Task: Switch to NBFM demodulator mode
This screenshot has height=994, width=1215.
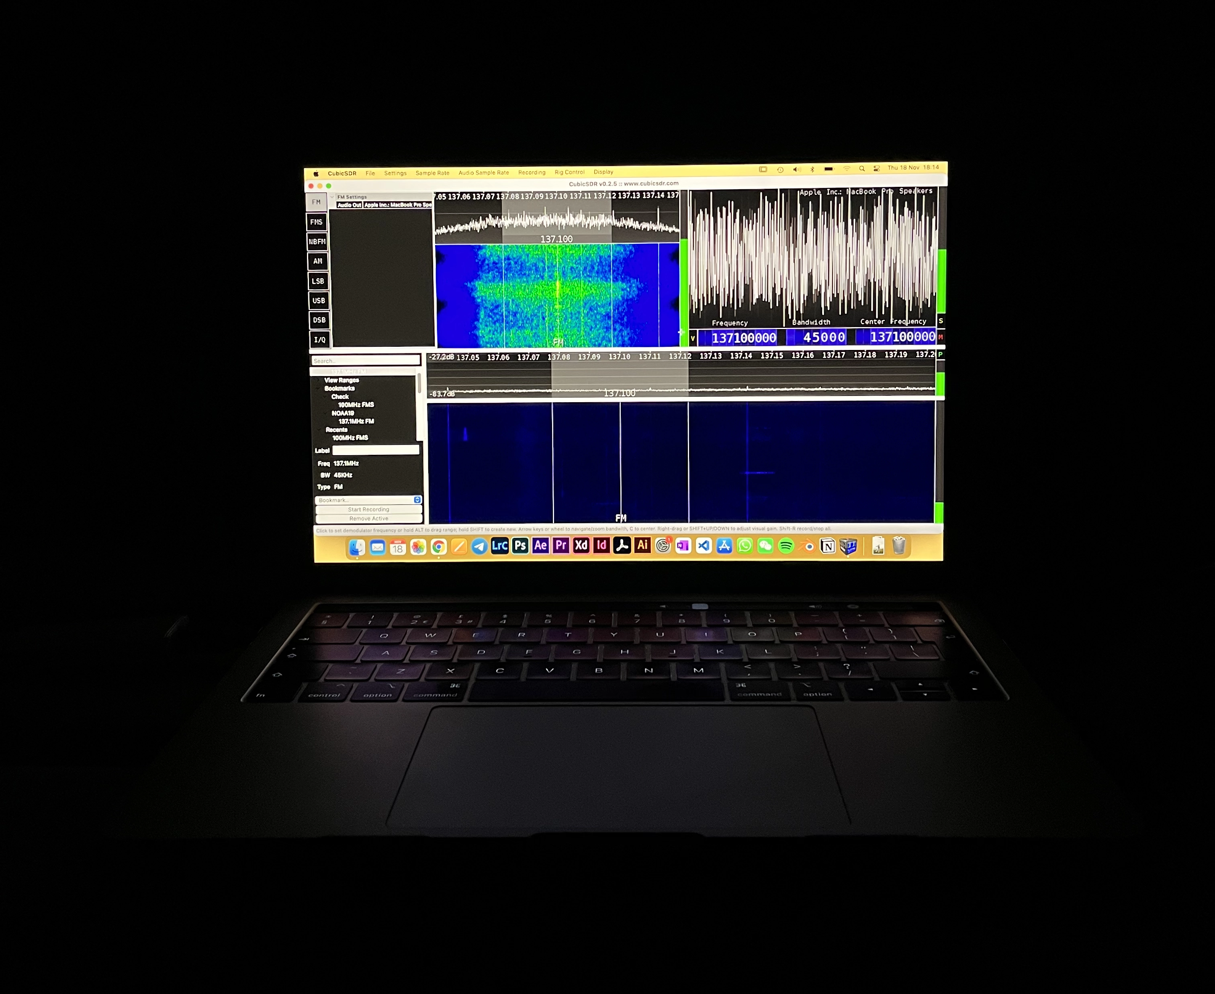Action: 317,241
